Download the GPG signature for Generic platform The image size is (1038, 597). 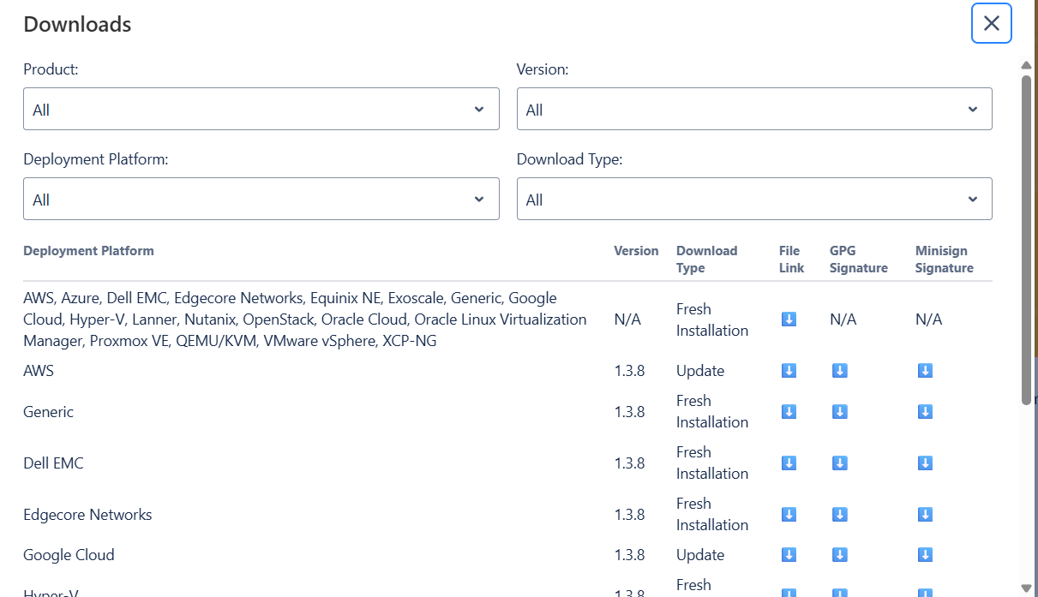point(839,411)
